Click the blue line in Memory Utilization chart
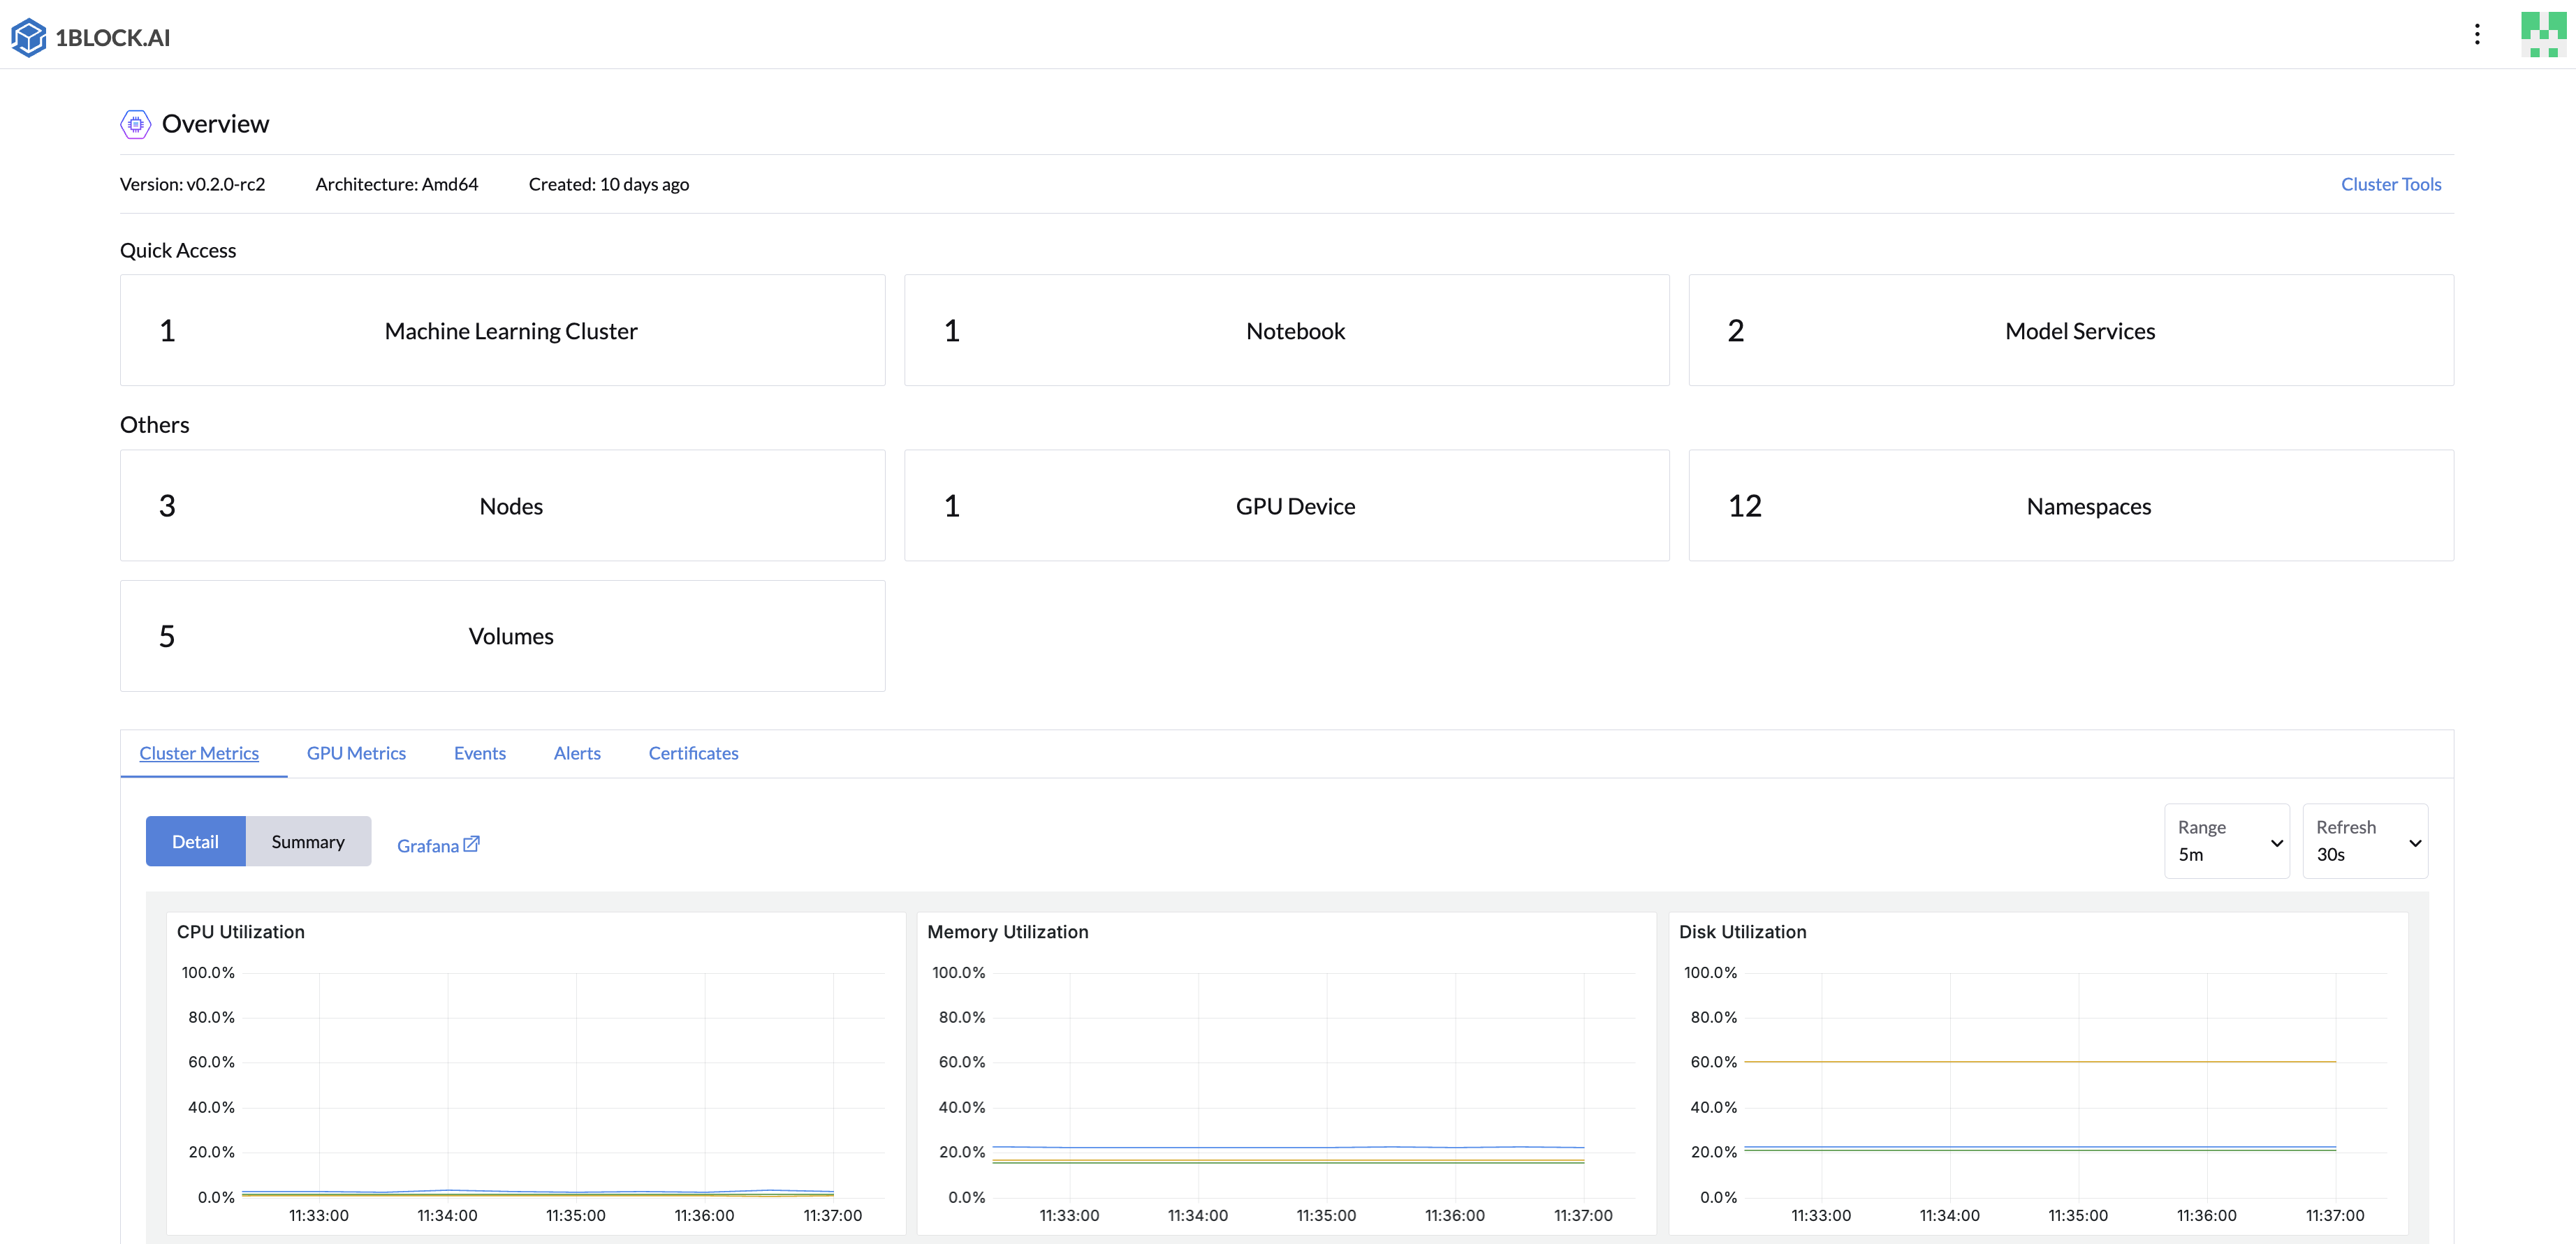2576x1244 pixels. [x=1288, y=1147]
